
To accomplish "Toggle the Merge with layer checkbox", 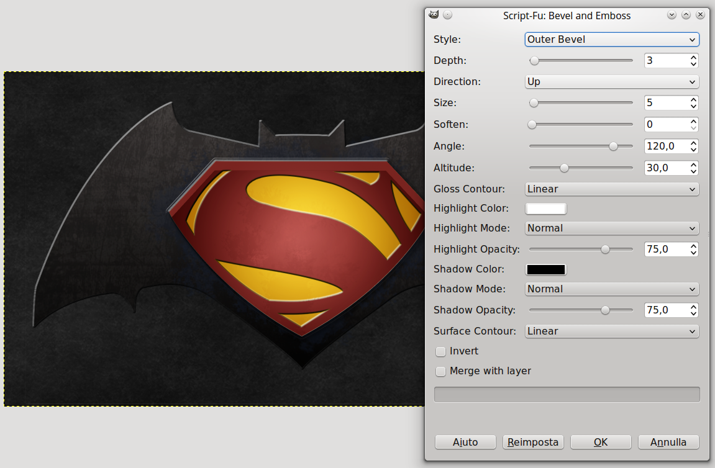I will pos(440,371).
